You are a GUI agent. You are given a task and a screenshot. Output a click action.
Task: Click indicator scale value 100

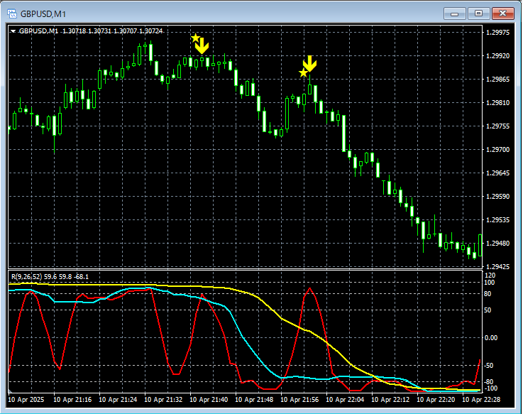tap(490, 283)
